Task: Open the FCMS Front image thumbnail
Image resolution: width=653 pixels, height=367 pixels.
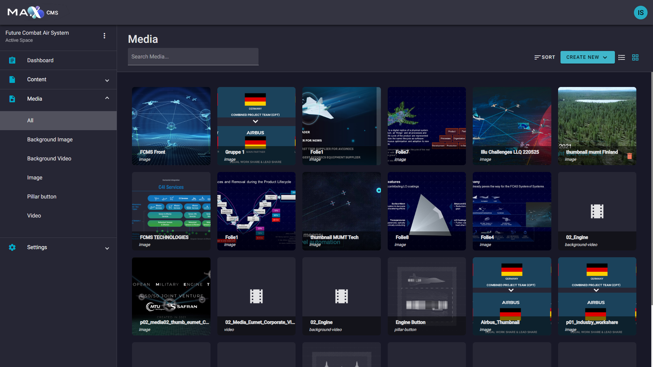Action: click(171, 126)
